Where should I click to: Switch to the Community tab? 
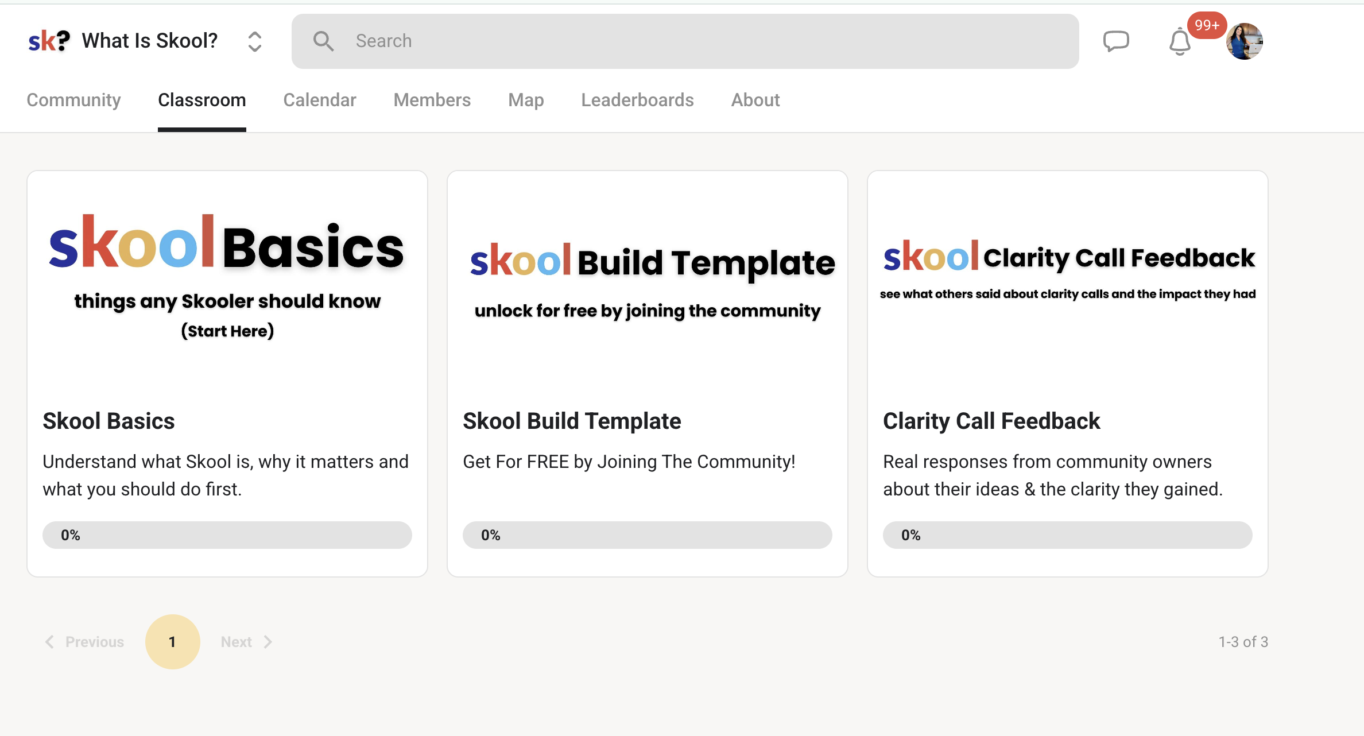pyautogui.click(x=73, y=100)
